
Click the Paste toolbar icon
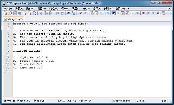click(51, 13)
